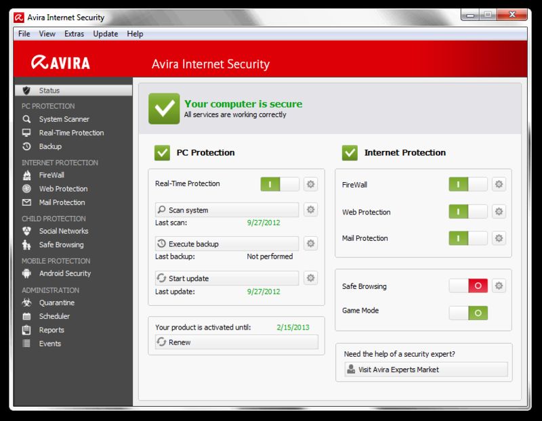The image size is (542, 421).
Task: Click the large green secure status checkmark
Action: click(x=164, y=108)
